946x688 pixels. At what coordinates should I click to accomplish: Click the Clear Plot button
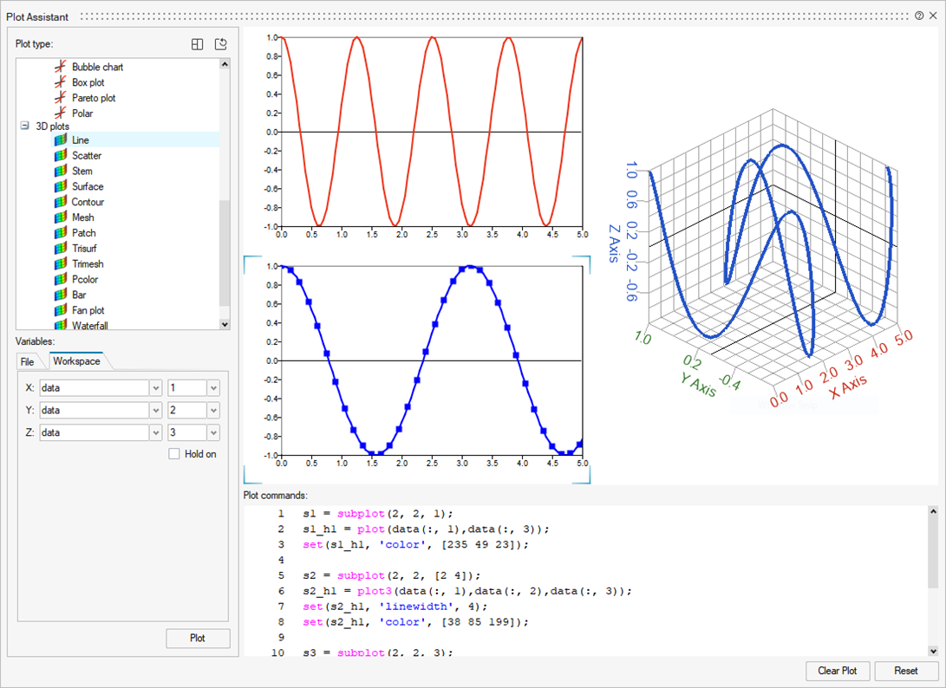tap(837, 671)
